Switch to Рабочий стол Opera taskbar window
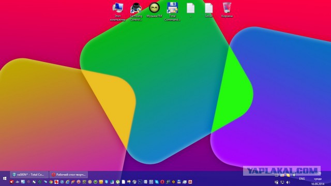The height and width of the screenshot is (186, 331). tap(69, 175)
